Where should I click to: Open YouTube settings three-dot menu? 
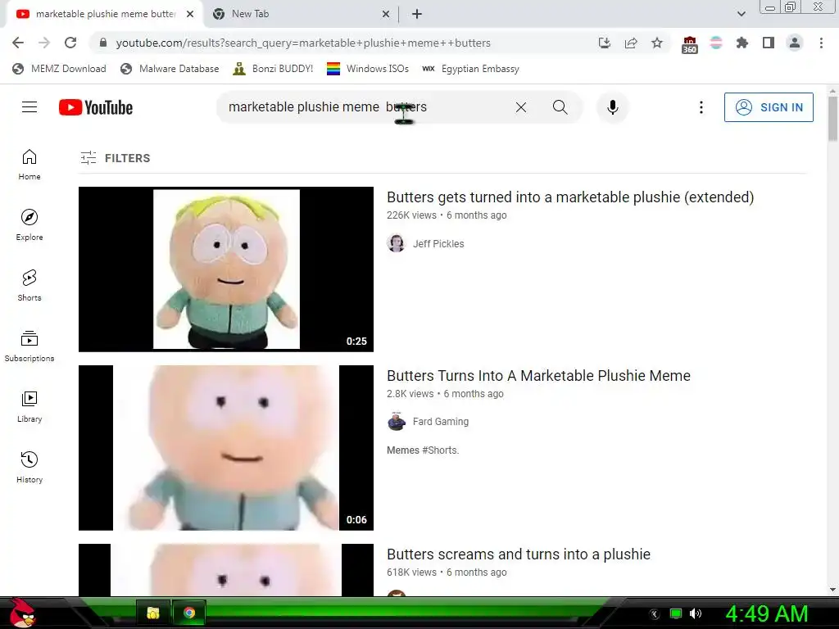[x=701, y=107]
